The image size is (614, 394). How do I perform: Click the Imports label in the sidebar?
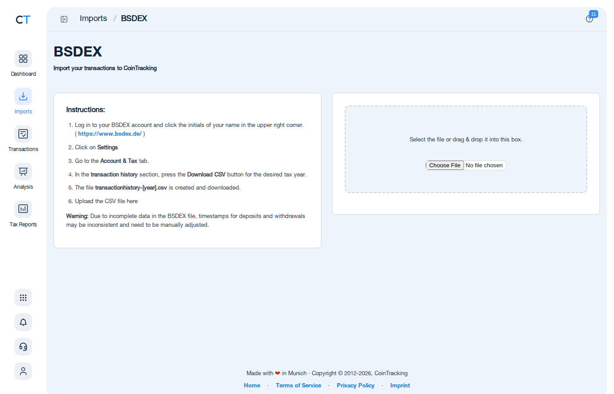[x=23, y=112]
